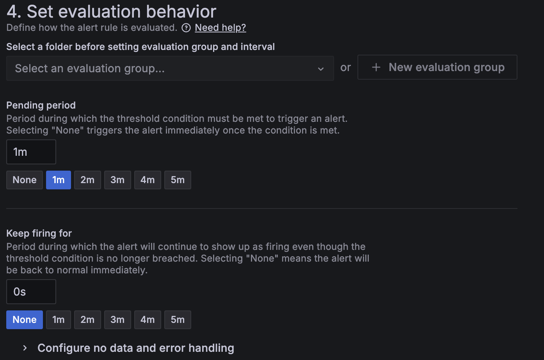
Task: Create a New evaluation group
Action: coord(437,67)
